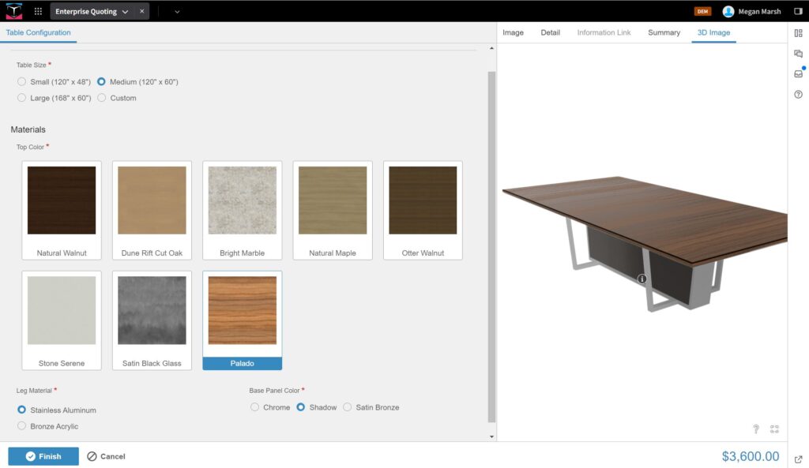Click the $3,600.00 total price

click(751, 456)
